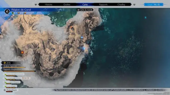The width and height of the screenshot is (170, 95).
Task: Click the Carte du monde button
Action: pos(85,10)
